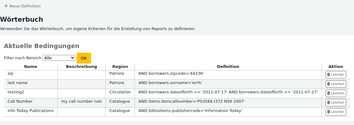Click trash icon in the zip row

[329, 74]
